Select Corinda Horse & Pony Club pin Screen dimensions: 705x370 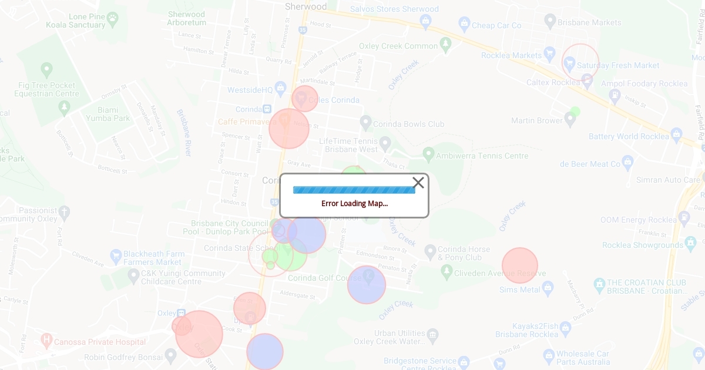(x=430, y=251)
